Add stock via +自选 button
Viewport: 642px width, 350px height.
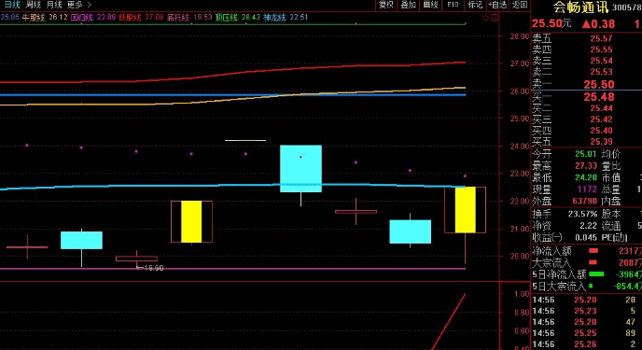click(497, 5)
